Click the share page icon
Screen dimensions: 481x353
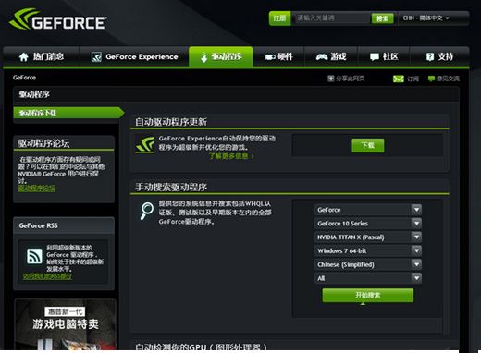pos(331,79)
